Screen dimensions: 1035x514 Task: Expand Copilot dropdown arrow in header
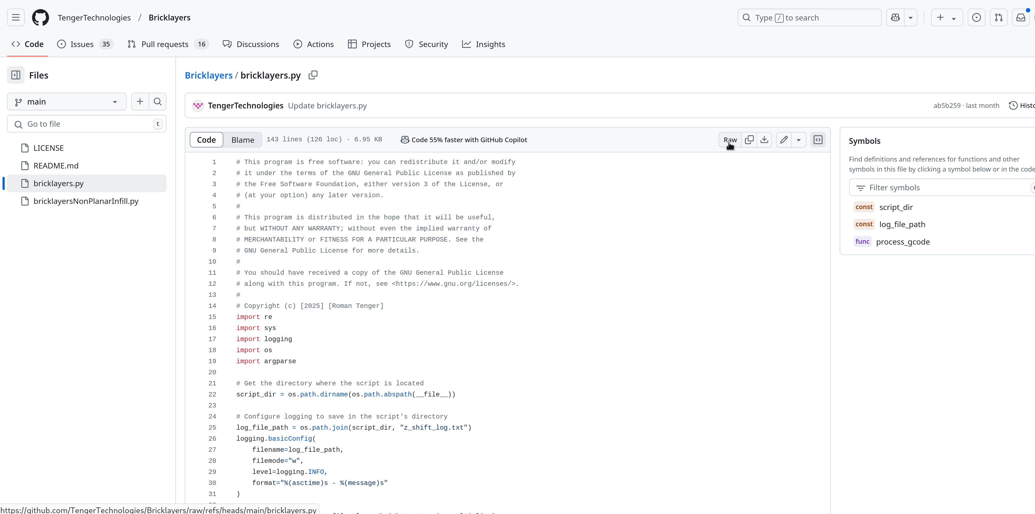[x=910, y=18]
